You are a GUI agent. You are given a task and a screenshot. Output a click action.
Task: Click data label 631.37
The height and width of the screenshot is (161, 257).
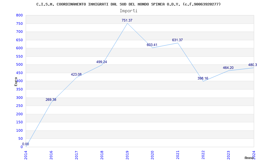(x=177, y=40)
